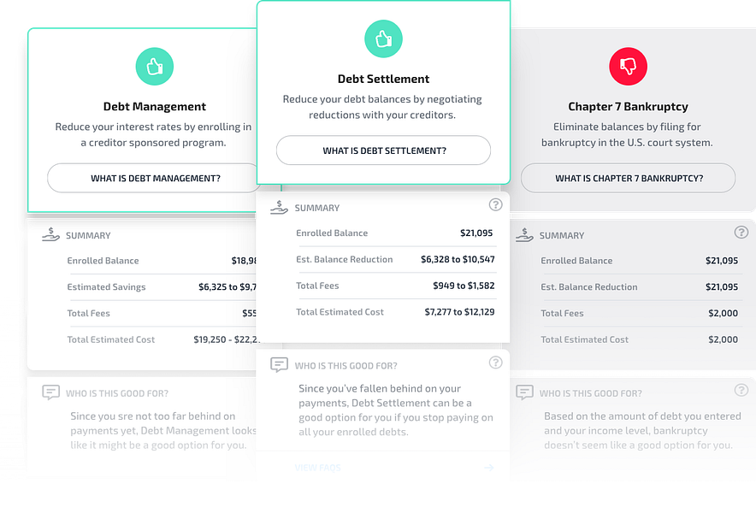Click 'Based on the amount of debt' paragraph

coord(643,431)
